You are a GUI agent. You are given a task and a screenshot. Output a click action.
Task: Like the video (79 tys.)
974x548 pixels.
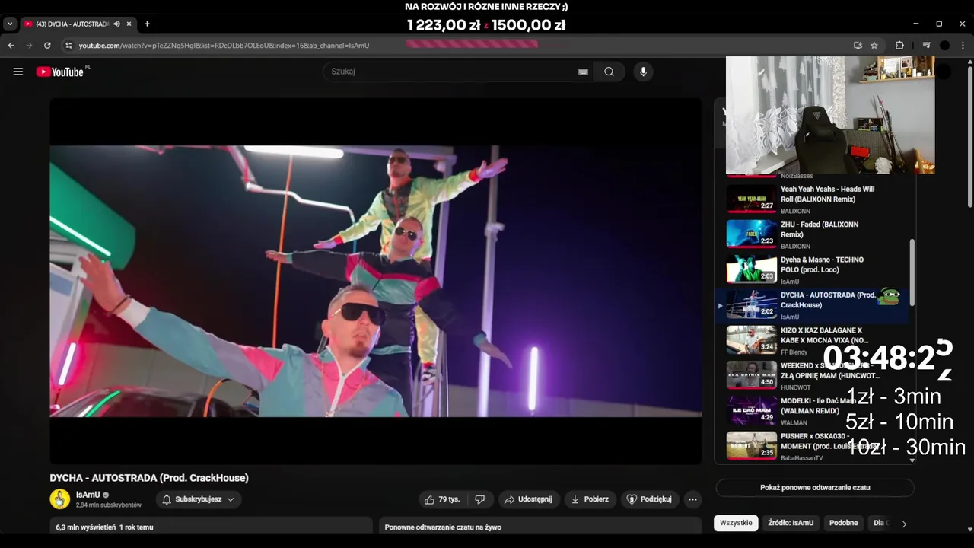[442, 499]
